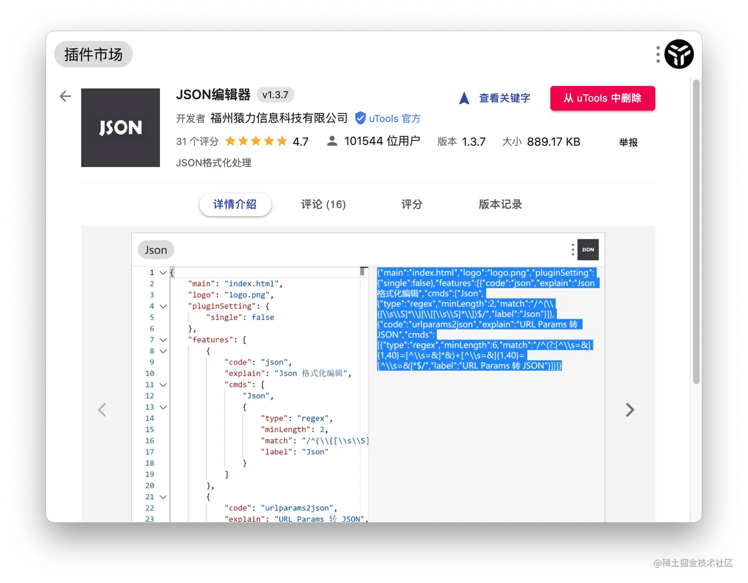
Task: Click the 插件市场 title pill
Action: [93, 54]
